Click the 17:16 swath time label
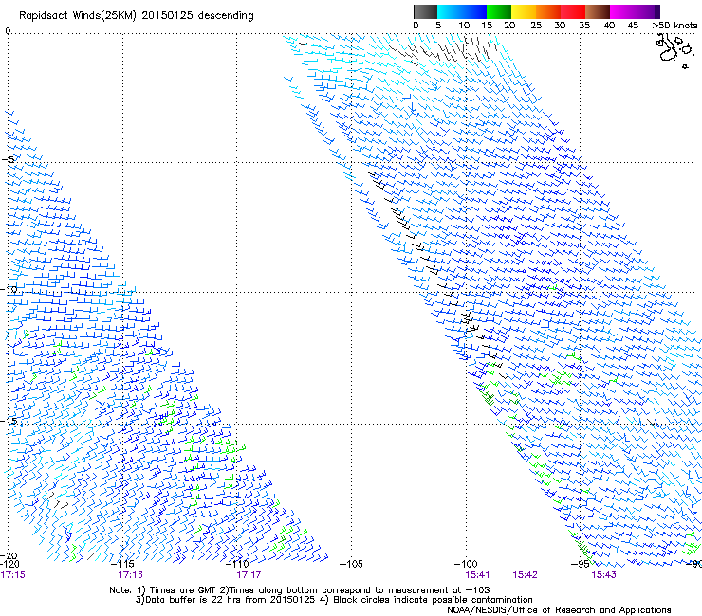702x616 pixels. tap(130, 575)
